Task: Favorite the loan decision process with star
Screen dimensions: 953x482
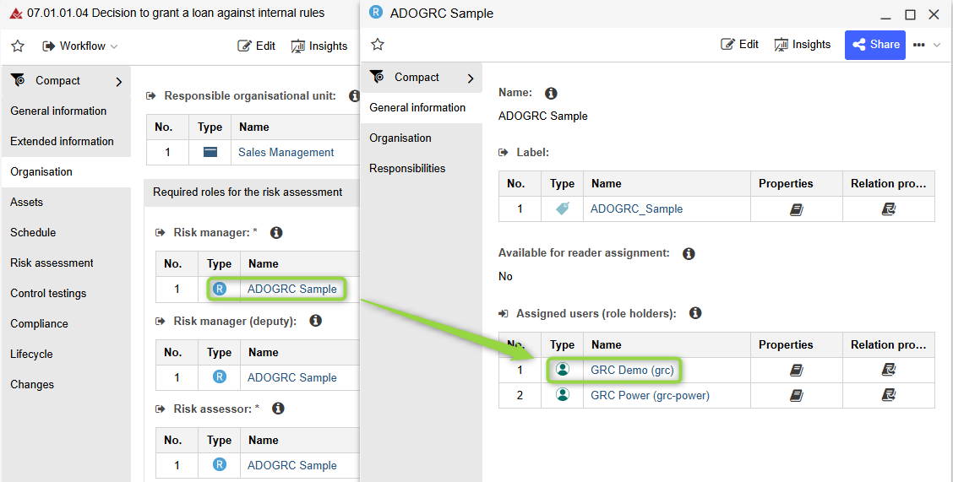Action: pyautogui.click(x=18, y=46)
